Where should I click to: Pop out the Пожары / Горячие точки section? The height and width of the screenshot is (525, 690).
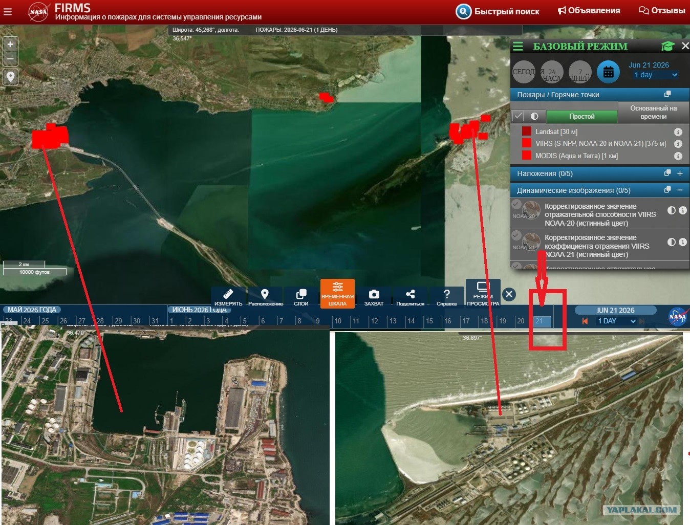pos(667,94)
